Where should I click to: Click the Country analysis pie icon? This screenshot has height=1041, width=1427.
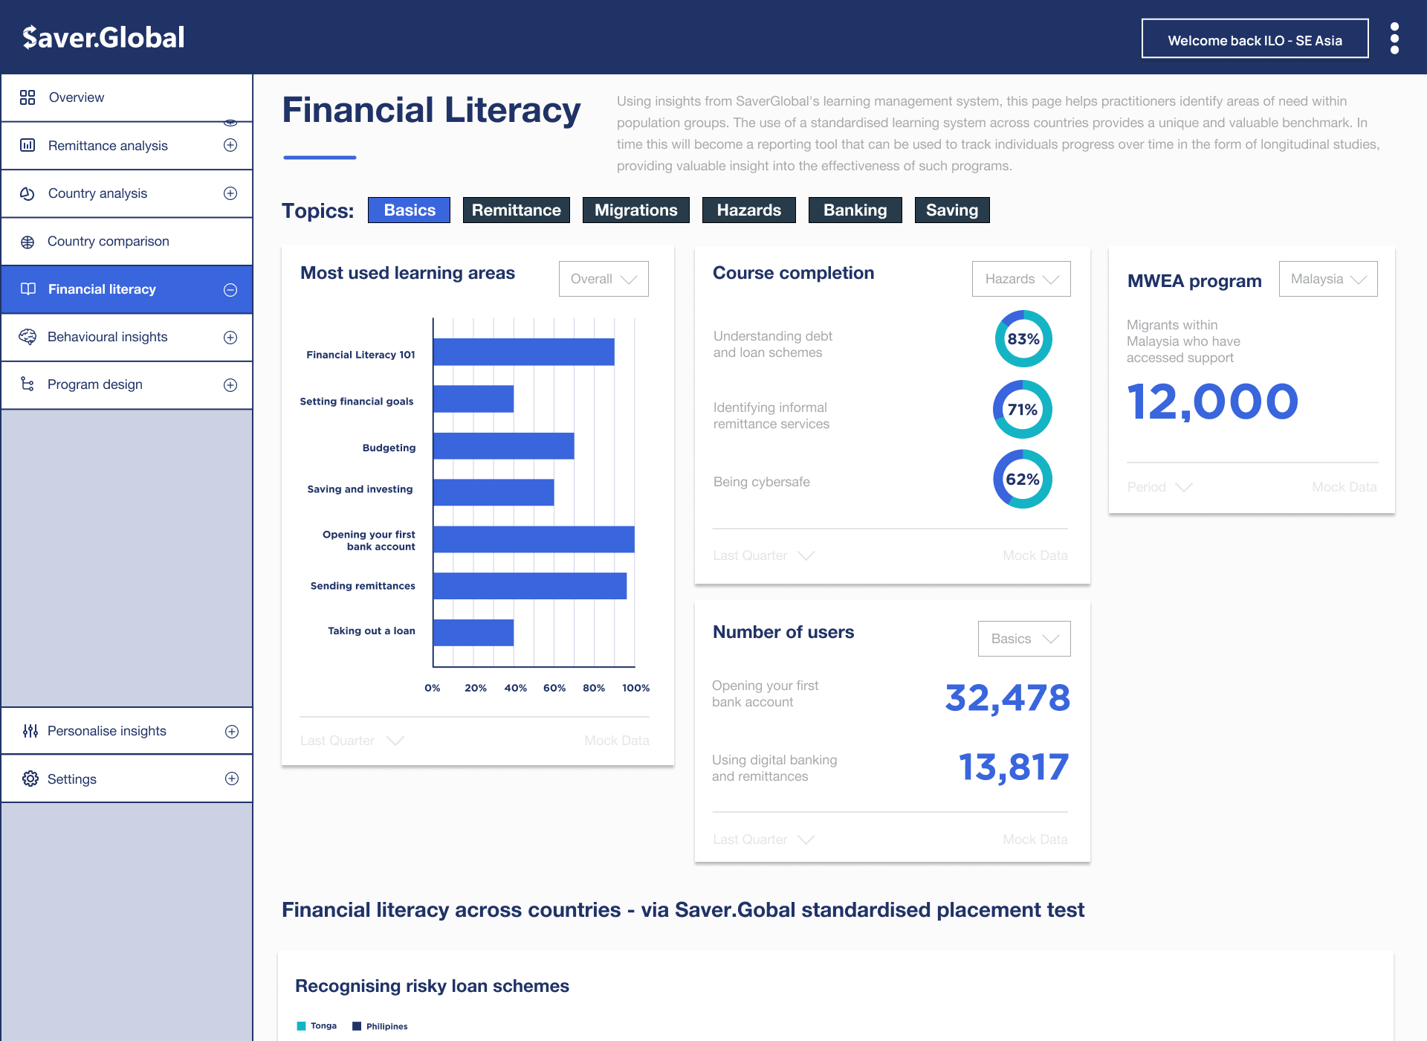pyautogui.click(x=27, y=193)
